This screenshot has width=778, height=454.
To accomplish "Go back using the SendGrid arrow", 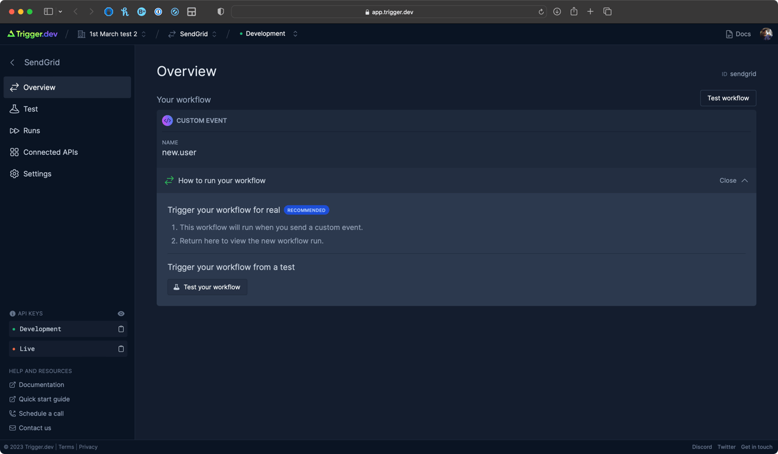I will tap(12, 63).
